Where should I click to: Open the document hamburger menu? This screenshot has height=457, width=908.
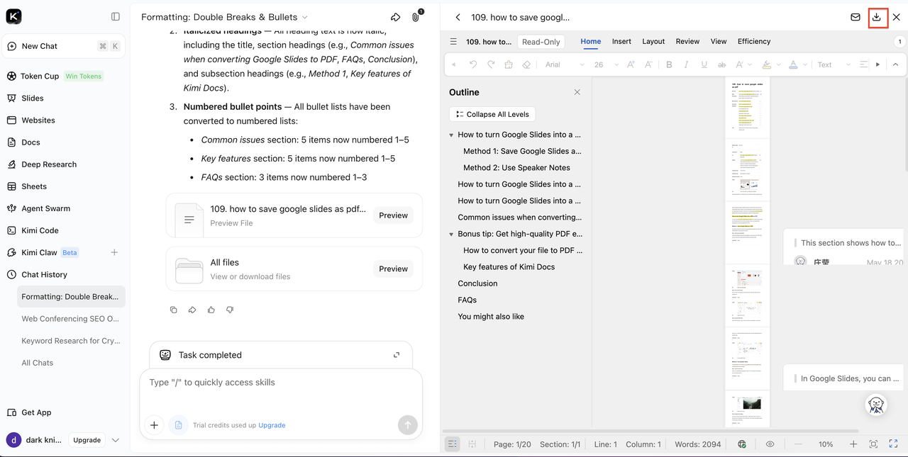(453, 42)
